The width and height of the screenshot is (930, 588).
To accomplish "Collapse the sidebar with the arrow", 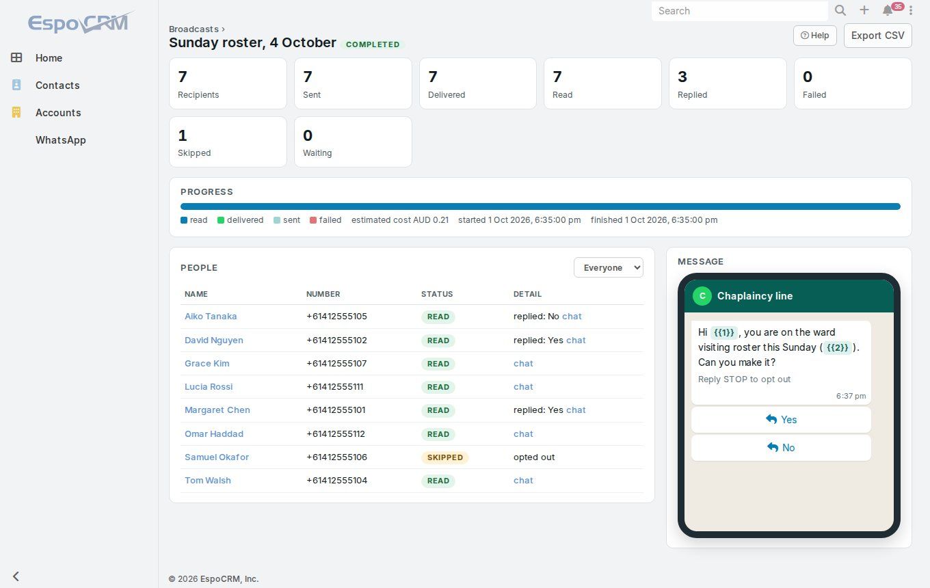I will [x=16, y=576].
